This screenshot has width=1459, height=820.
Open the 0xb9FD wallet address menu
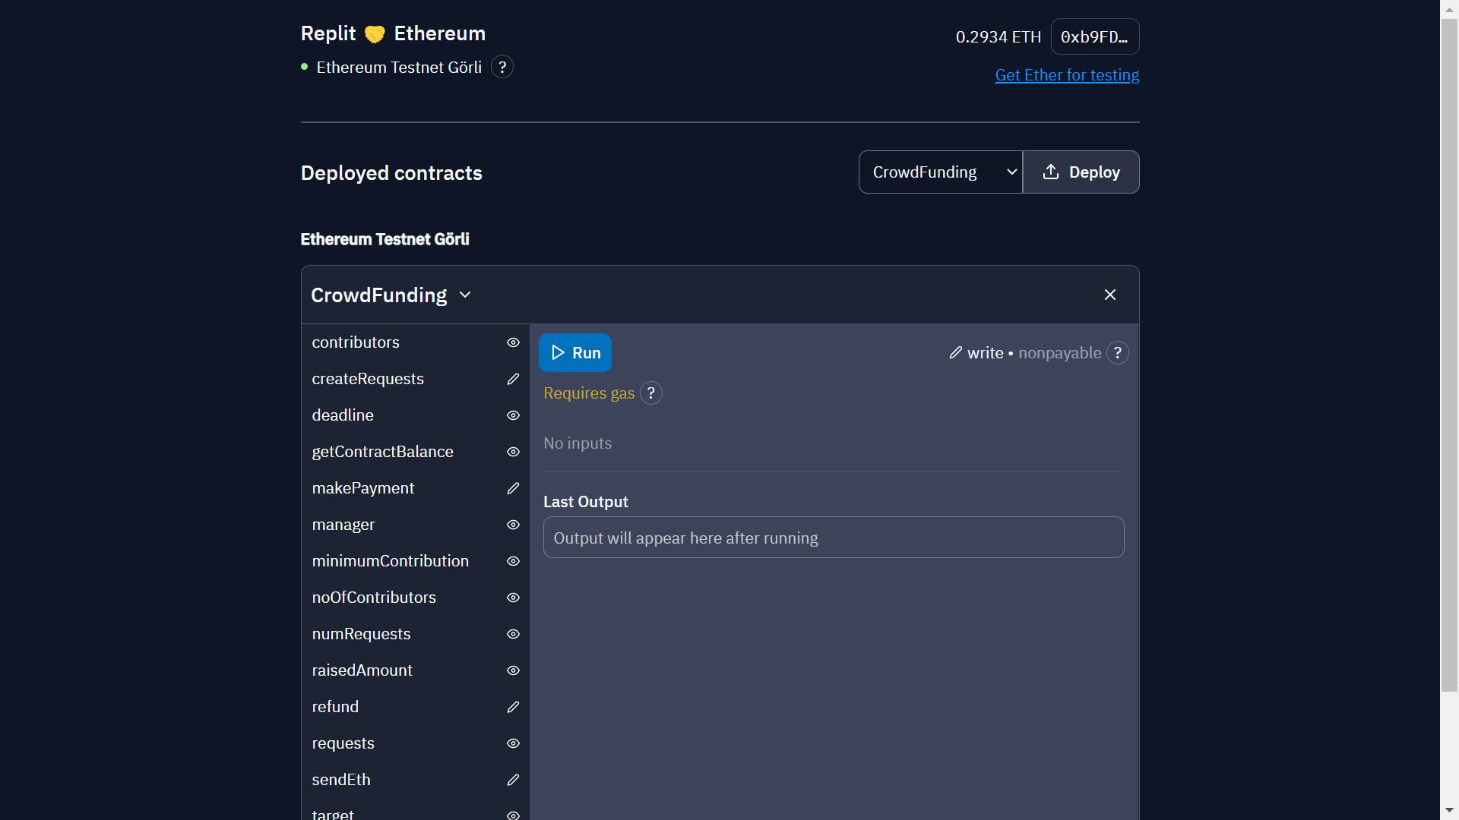click(x=1094, y=37)
